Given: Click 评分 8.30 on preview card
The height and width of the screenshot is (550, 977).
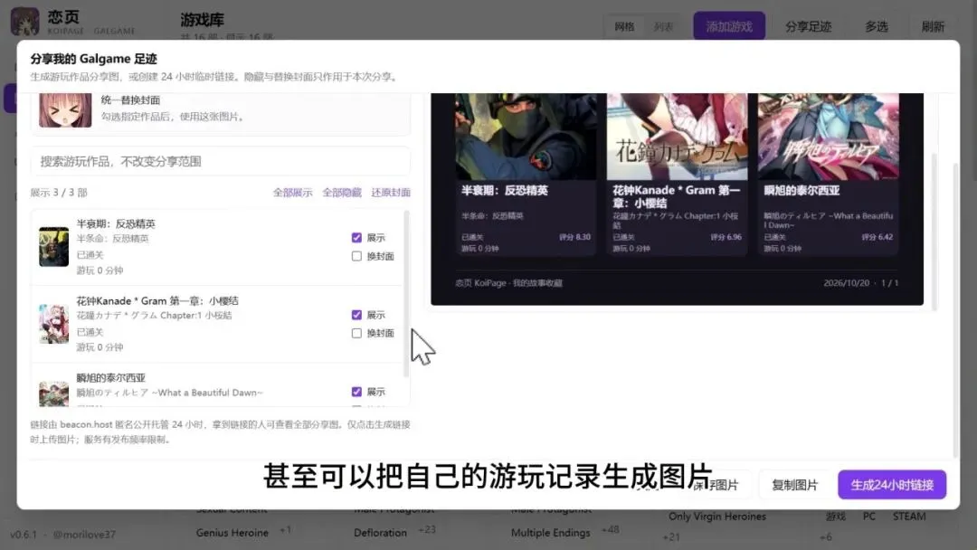Looking at the screenshot, I should [x=574, y=237].
